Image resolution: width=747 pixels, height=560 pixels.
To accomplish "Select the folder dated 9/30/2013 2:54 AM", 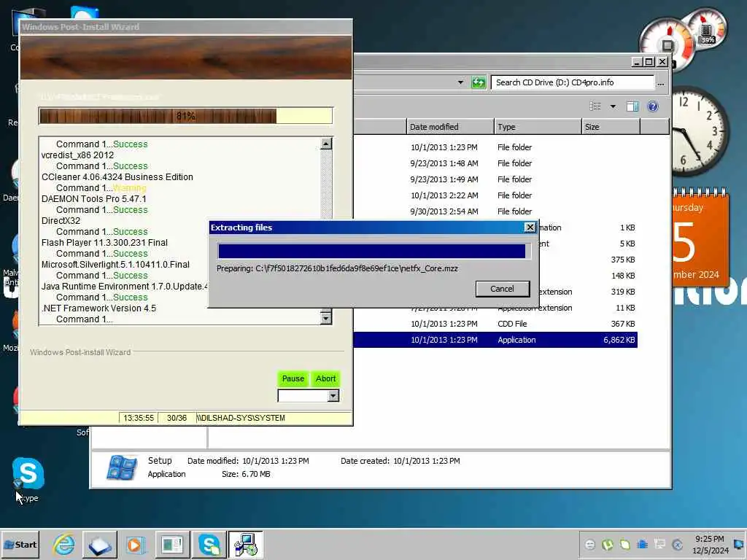I will (495, 211).
